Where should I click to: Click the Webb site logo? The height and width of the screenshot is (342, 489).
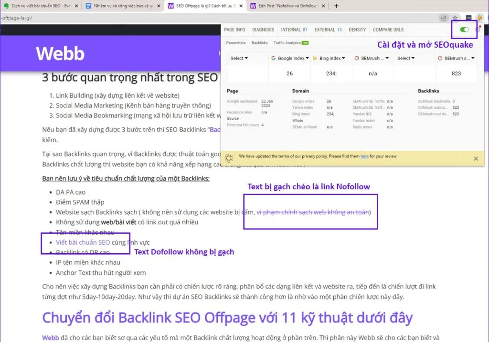click(60, 53)
